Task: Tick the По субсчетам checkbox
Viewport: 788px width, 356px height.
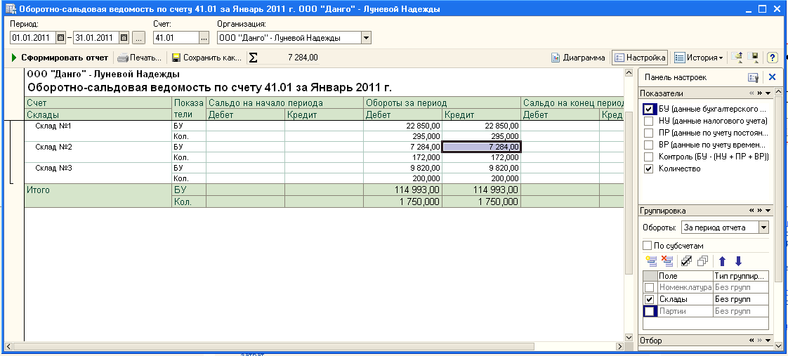Action: [x=648, y=246]
